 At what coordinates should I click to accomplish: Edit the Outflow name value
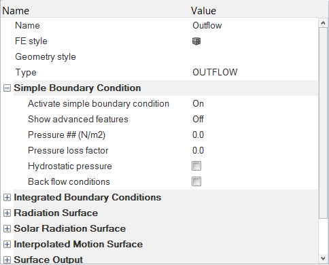click(x=254, y=26)
